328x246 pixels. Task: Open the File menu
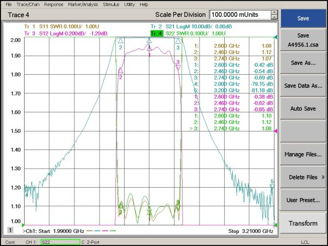click(9, 4)
